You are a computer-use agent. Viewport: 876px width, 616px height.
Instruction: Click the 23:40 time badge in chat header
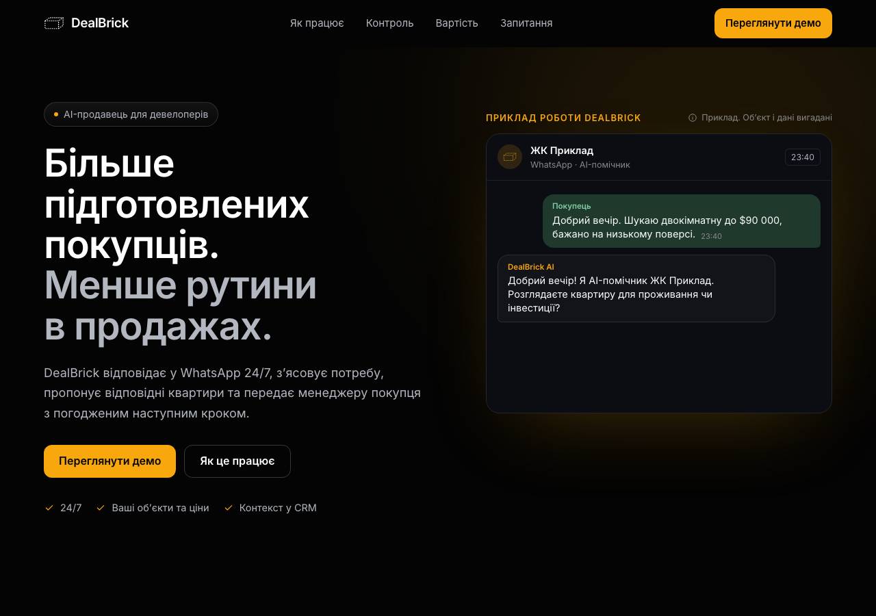803,157
